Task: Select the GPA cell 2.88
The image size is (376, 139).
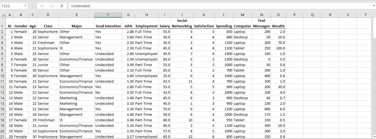Action: pyautogui.click(x=128, y=32)
